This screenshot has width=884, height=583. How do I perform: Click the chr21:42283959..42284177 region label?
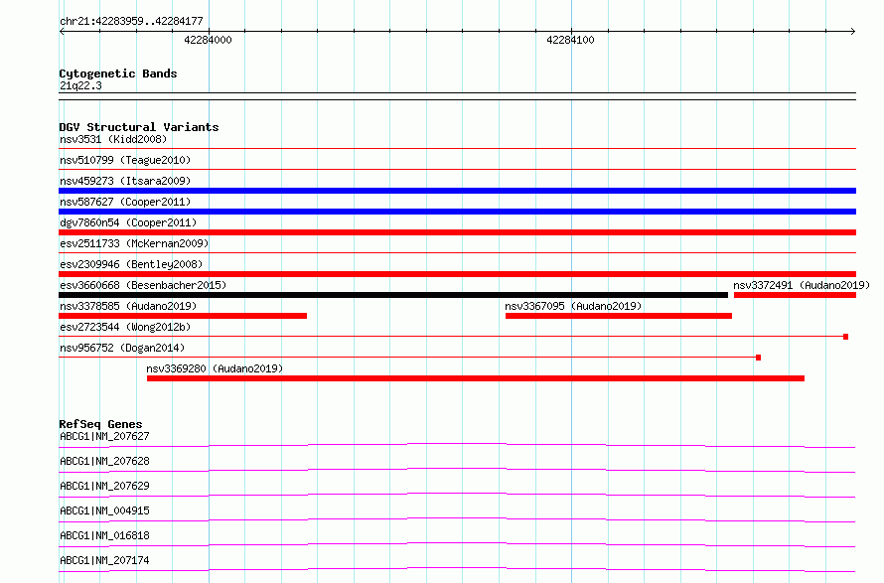click(x=131, y=21)
